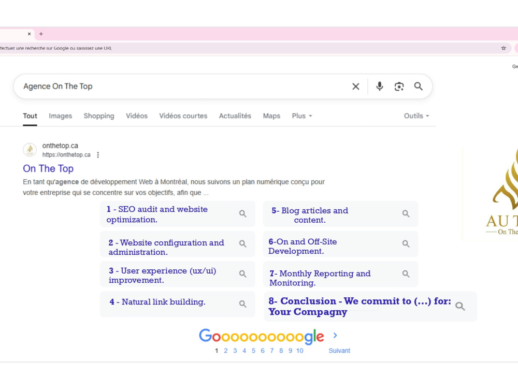Click magnifier beside SEO audit item

243,213
